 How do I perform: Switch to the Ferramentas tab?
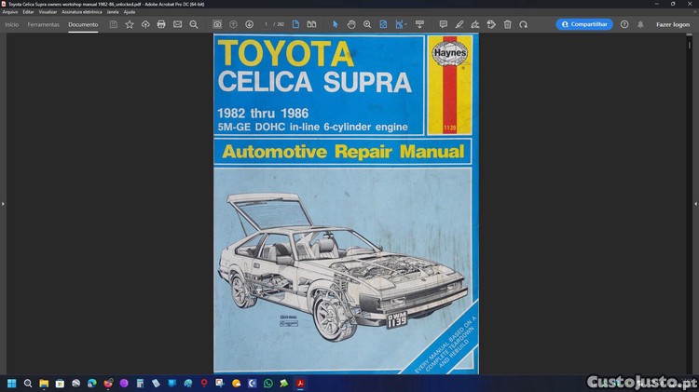point(44,24)
